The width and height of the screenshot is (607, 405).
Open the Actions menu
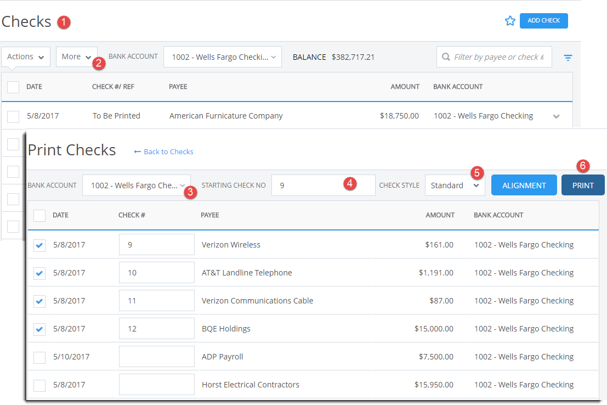(25, 57)
